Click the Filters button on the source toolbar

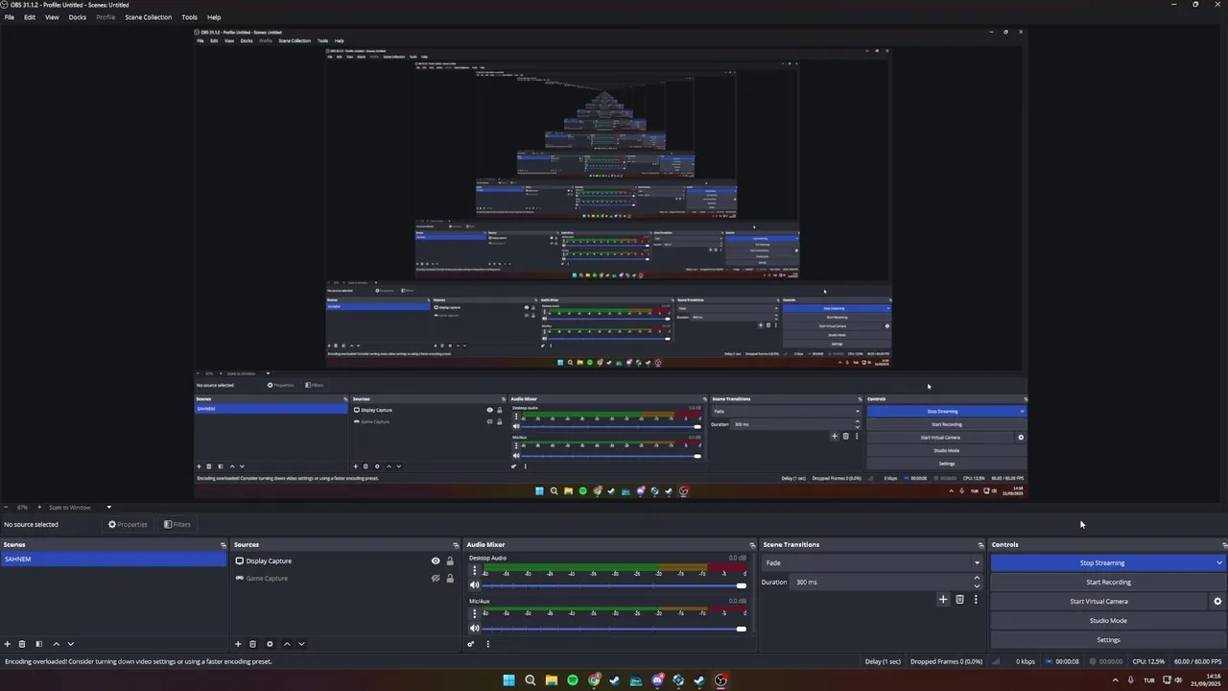click(177, 525)
